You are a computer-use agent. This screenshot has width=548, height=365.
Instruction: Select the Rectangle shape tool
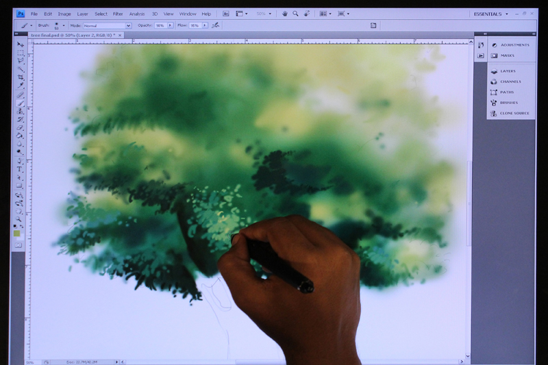click(x=20, y=186)
